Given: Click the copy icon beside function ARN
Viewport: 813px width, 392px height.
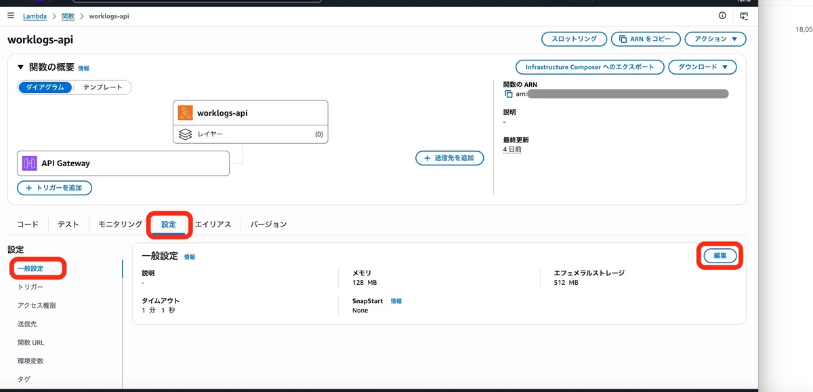Looking at the screenshot, I should pyautogui.click(x=509, y=94).
